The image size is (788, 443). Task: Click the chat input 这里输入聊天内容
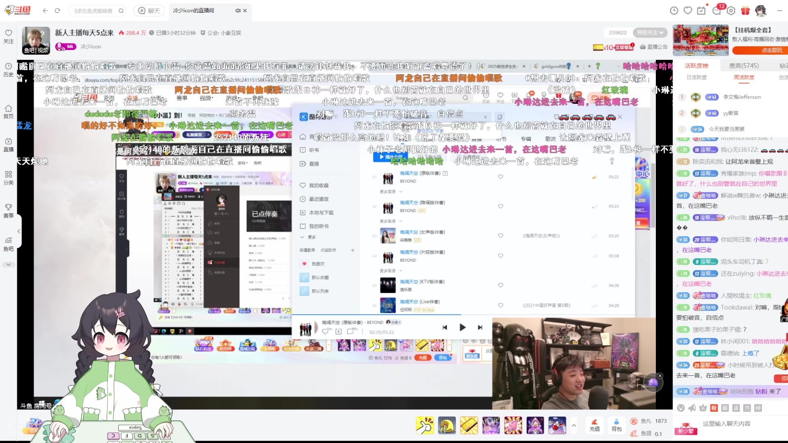743,424
